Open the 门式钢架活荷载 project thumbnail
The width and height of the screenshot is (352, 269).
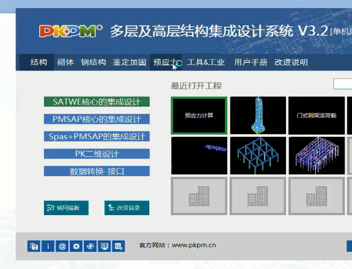(317, 116)
